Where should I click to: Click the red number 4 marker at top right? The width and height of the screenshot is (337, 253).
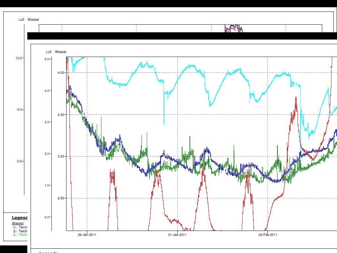[x=331, y=67]
